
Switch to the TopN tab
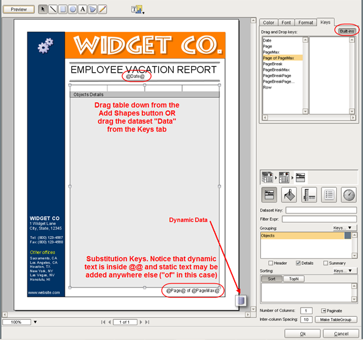coord(294,279)
